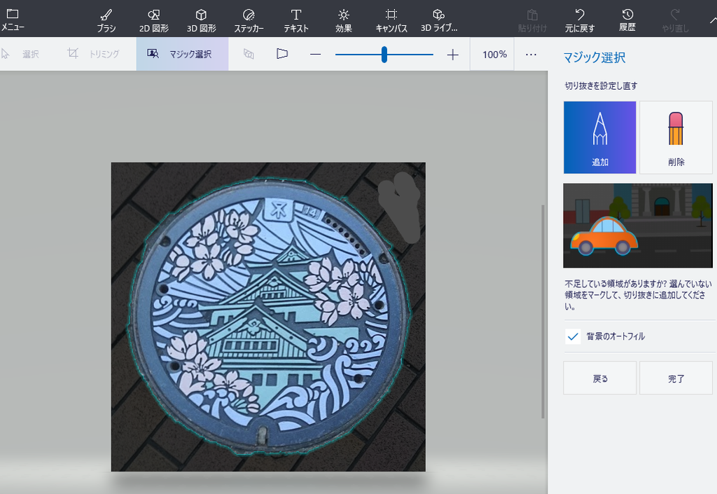Switch to 追加 (Add) selection mode

(x=599, y=137)
